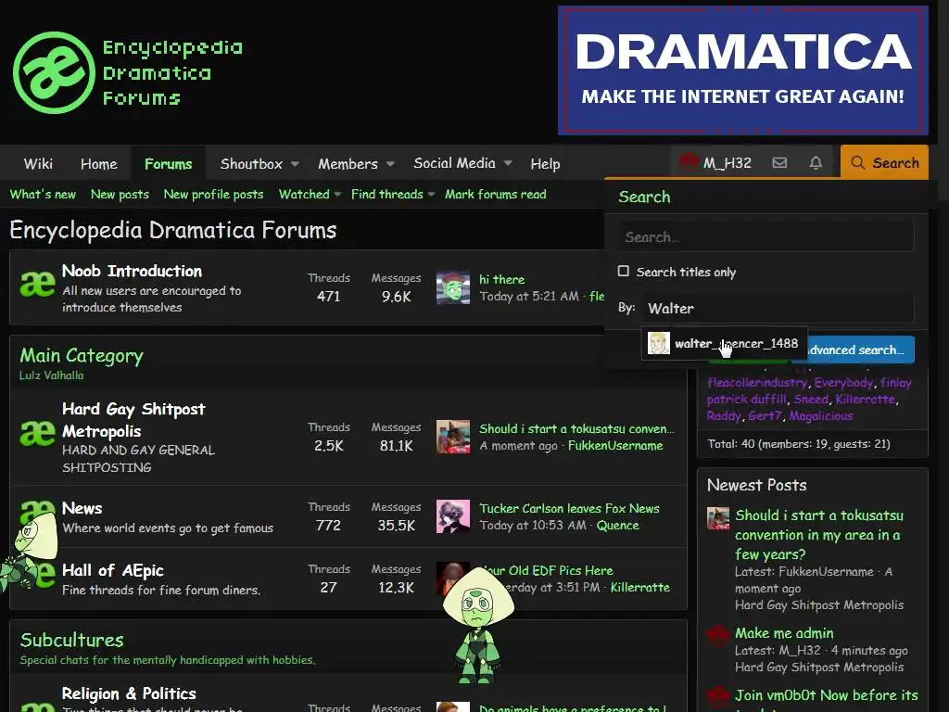Go to the Home nav item
This screenshot has height=712, width=949.
coord(98,163)
